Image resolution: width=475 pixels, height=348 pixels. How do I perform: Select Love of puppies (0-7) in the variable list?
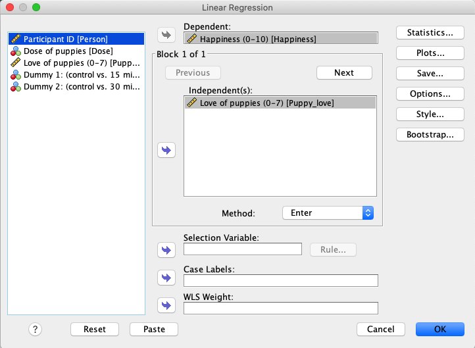(x=76, y=62)
